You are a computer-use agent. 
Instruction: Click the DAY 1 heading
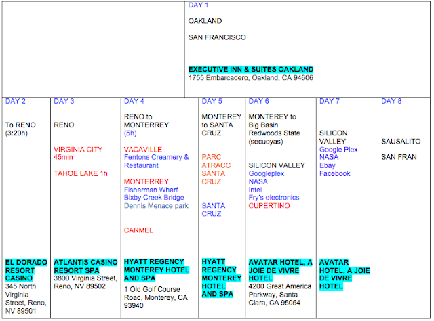198,5
